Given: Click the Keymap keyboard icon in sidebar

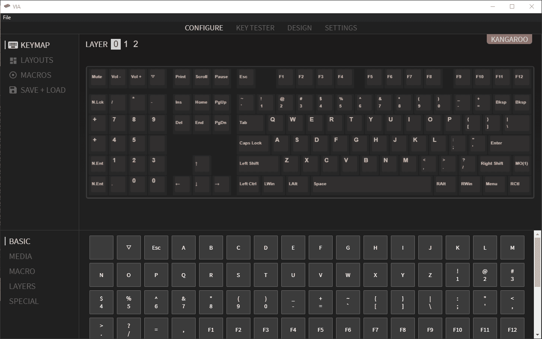Looking at the screenshot, I should coord(13,45).
